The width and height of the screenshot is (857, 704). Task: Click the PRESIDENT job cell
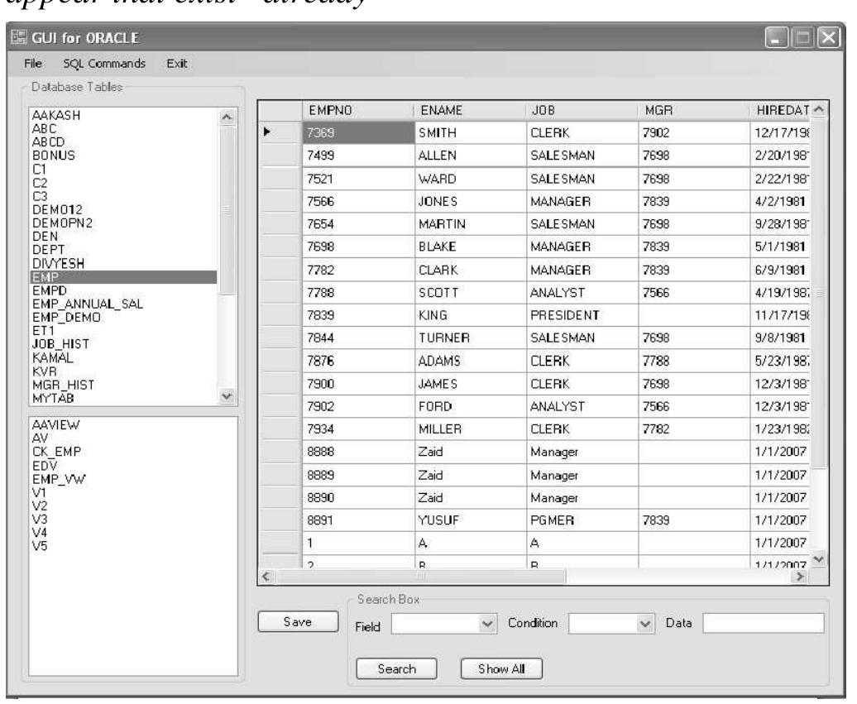582,315
